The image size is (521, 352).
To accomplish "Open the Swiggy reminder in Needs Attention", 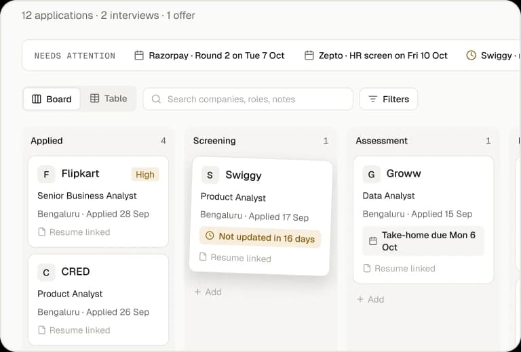I will (493, 56).
